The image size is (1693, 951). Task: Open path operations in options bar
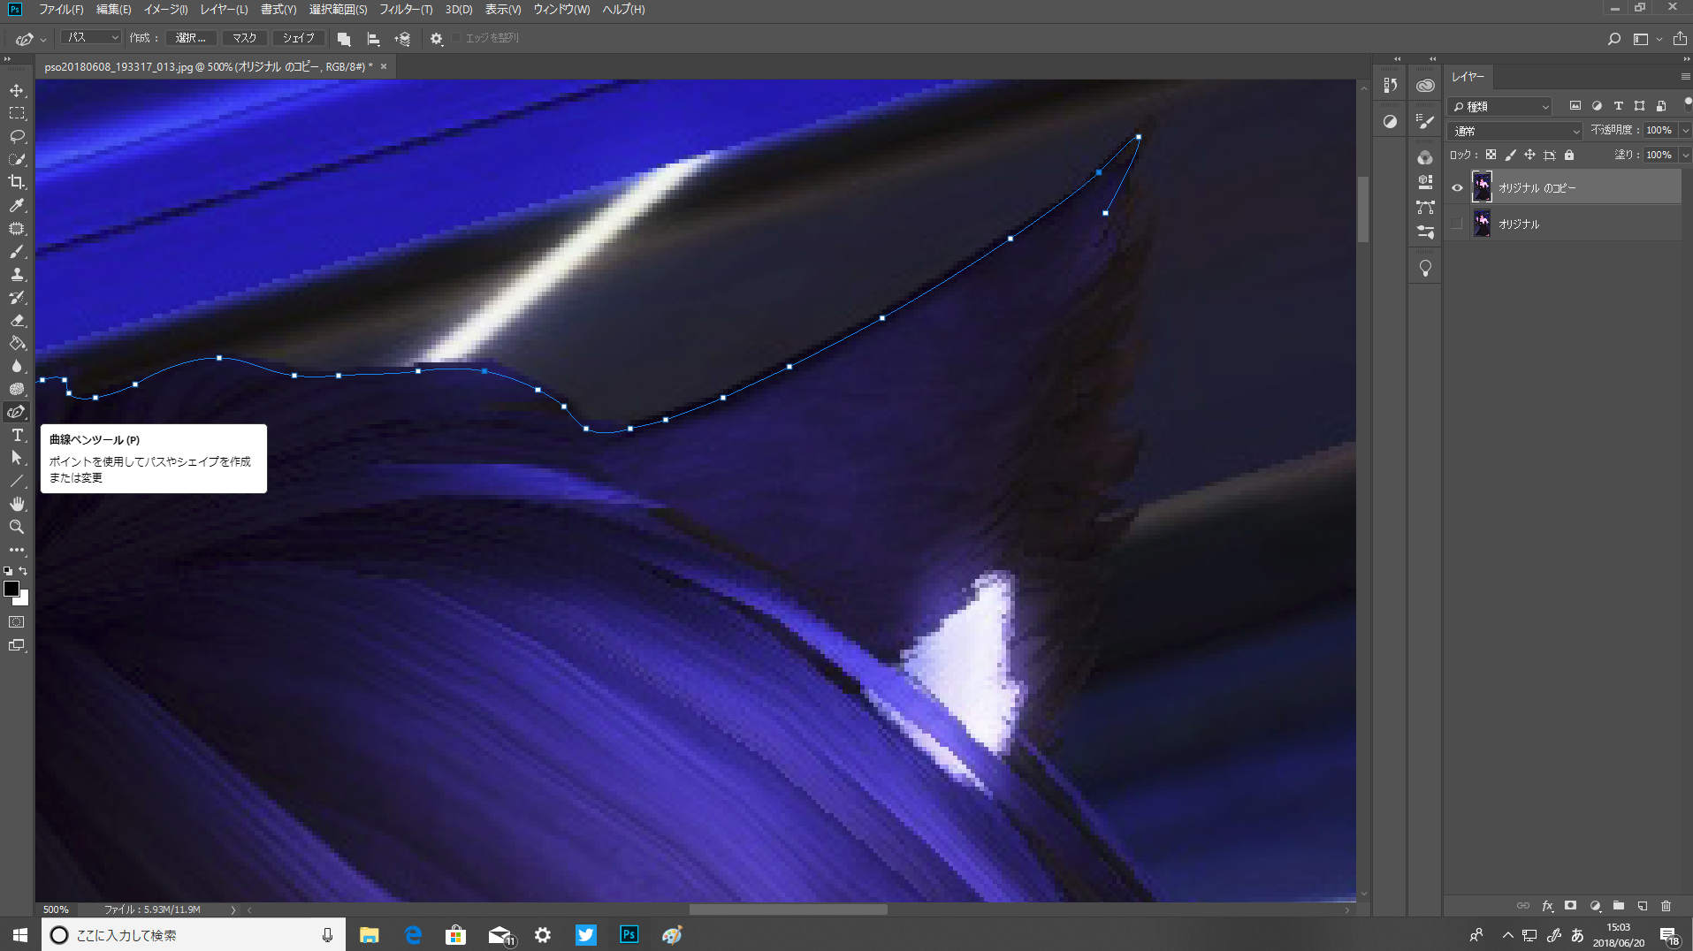click(344, 39)
